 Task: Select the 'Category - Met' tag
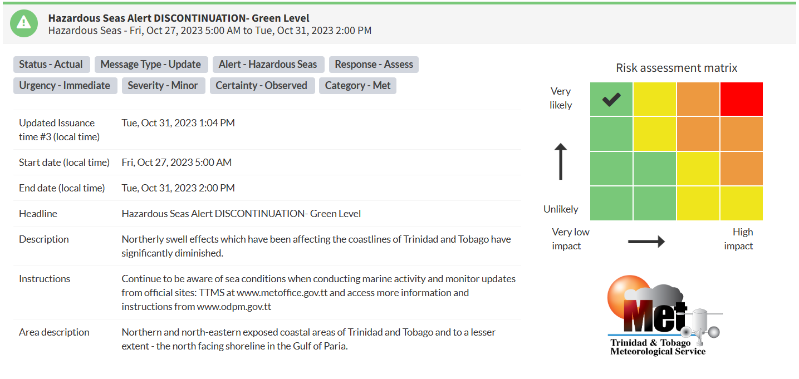click(357, 86)
